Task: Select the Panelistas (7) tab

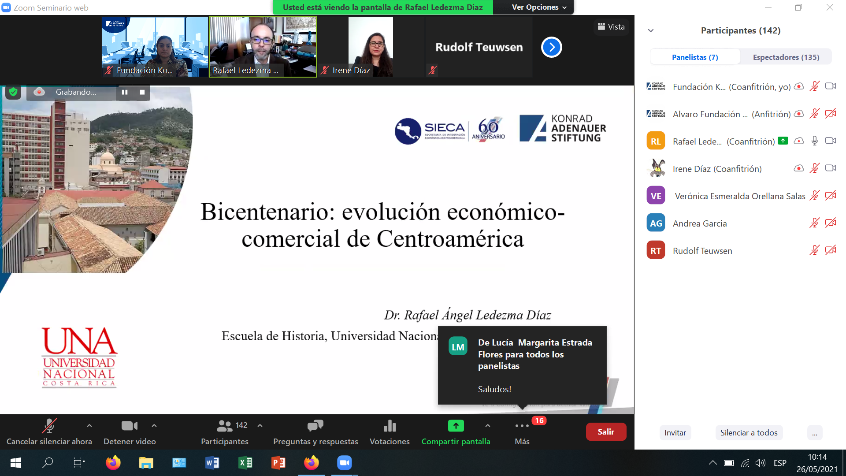Action: pos(695,57)
